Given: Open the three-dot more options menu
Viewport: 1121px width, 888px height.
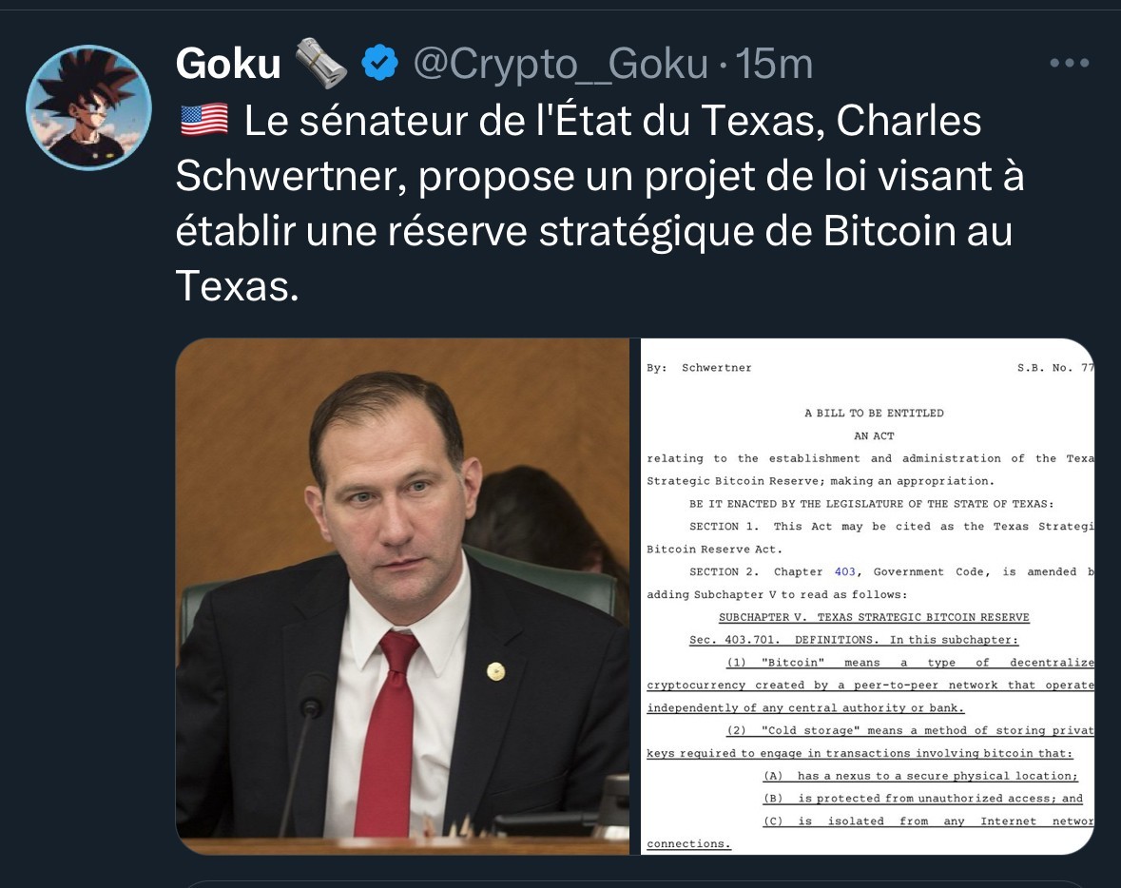Looking at the screenshot, I should tap(1070, 63).
